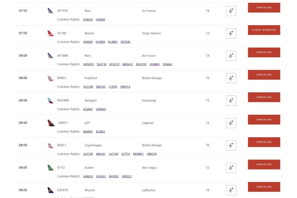Click the plane-plus icon on the EI152 row

click(231, 167)
